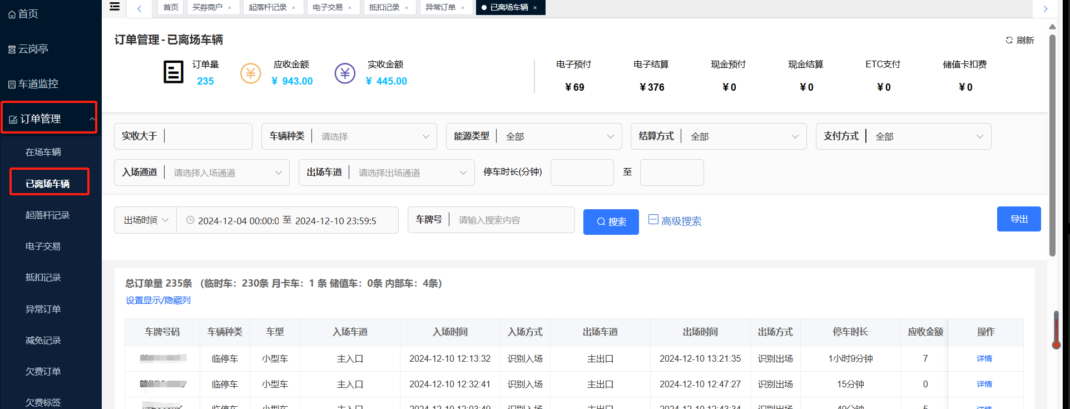The height and width of the screenshot is (409, 1070).
Task: Open the 出场时间 type selector
Action: 146,220
